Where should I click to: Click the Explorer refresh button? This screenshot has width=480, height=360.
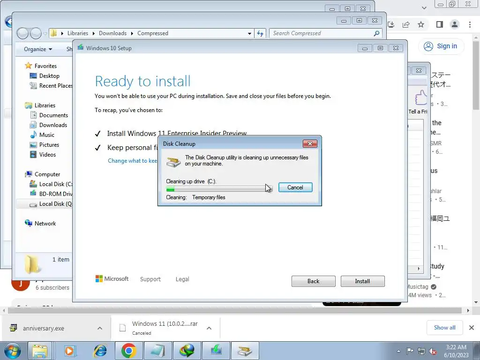(x=260, y=33)
